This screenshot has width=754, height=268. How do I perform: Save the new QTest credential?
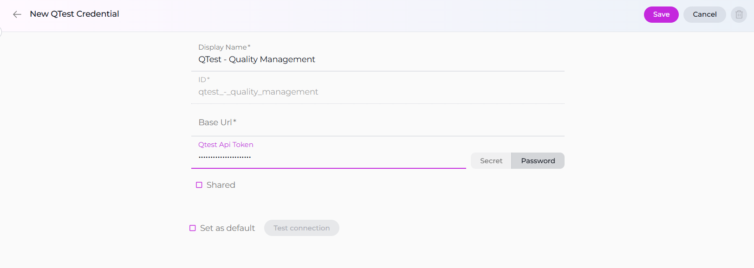[661, 14]
